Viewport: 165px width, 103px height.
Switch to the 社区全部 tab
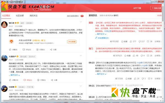[x=20, y=16]
